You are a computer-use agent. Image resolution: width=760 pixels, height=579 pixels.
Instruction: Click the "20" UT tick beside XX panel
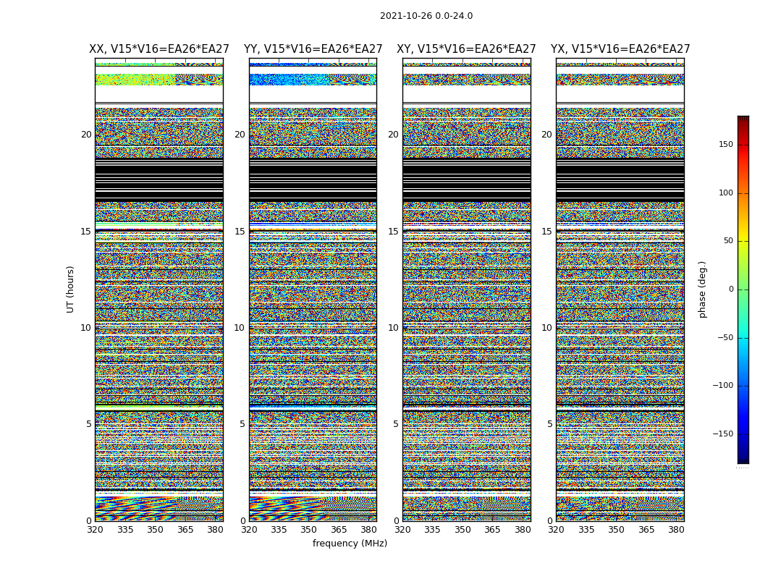click(86, 135)
